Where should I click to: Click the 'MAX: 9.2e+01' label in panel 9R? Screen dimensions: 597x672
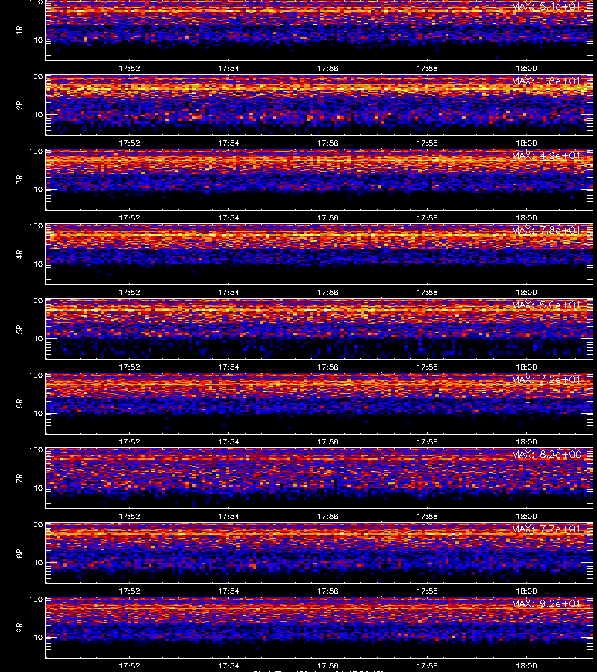(x=546, y=603)
